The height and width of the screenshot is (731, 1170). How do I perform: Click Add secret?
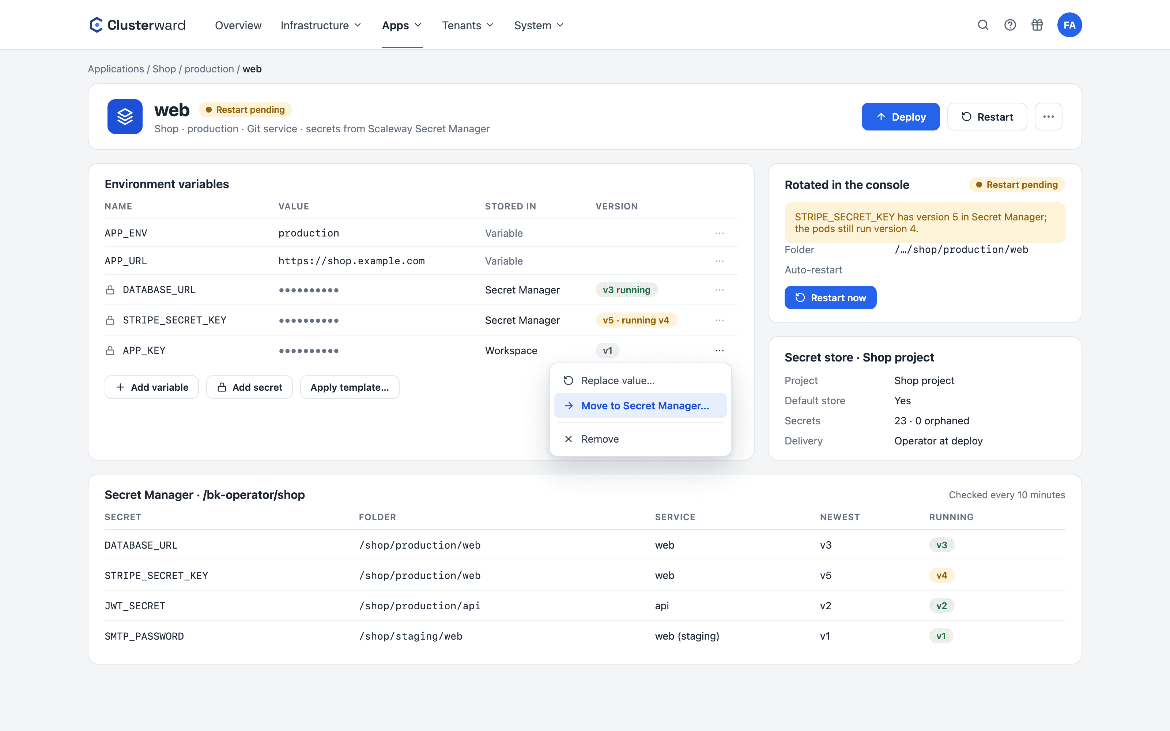click(x=249, y=387)
